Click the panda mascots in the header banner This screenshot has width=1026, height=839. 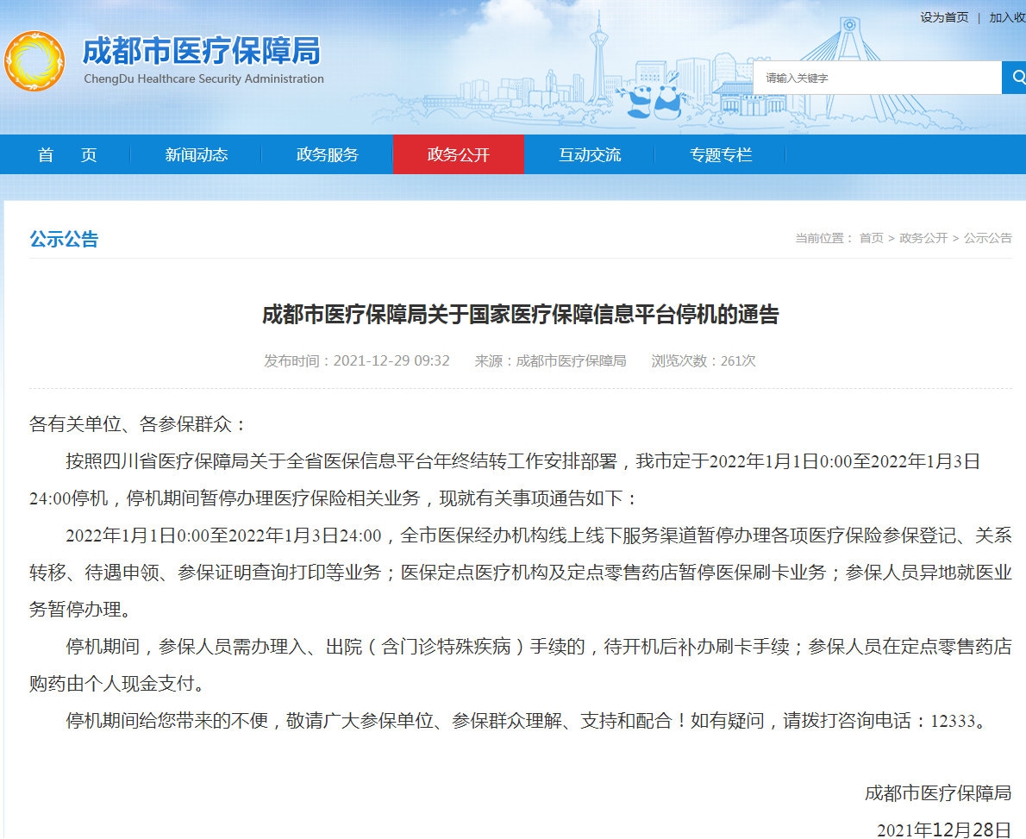tap(653, 100)
